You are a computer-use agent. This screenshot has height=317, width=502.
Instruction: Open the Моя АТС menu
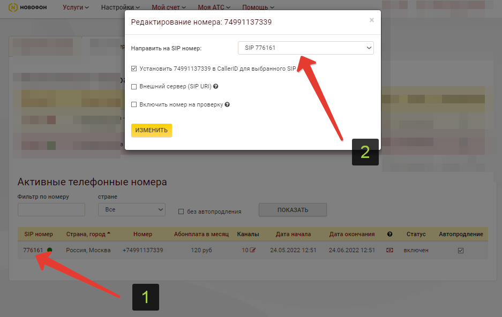point(214,7)
